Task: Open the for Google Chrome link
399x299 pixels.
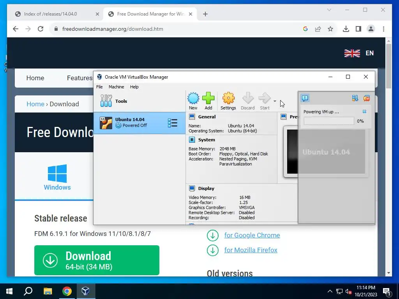Action: 252,235
